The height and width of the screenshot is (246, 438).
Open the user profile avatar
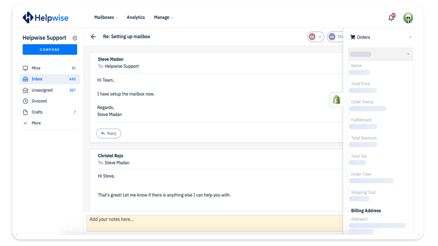(408, 18)
